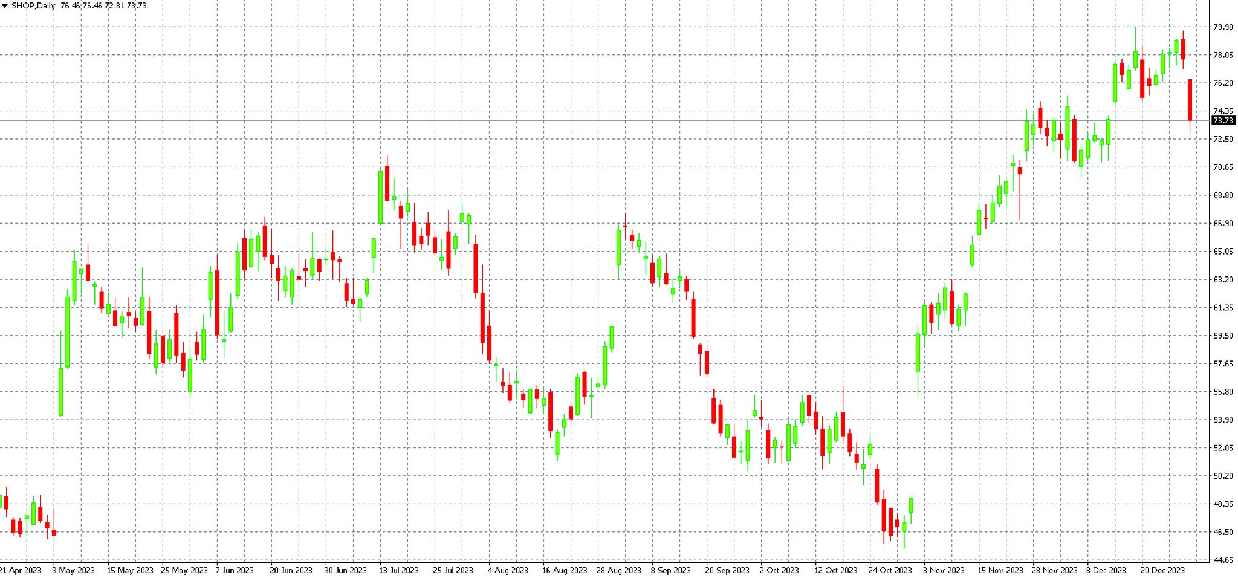Select the 21 Apr 2023 date label
The image size is (1238, 578).
[x=21, y=570]
